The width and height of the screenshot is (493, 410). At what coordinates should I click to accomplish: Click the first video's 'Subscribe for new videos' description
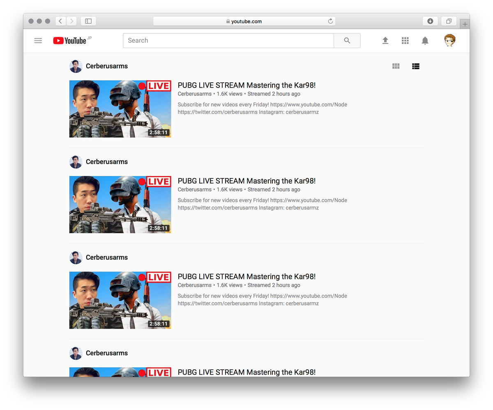(263, 108)
